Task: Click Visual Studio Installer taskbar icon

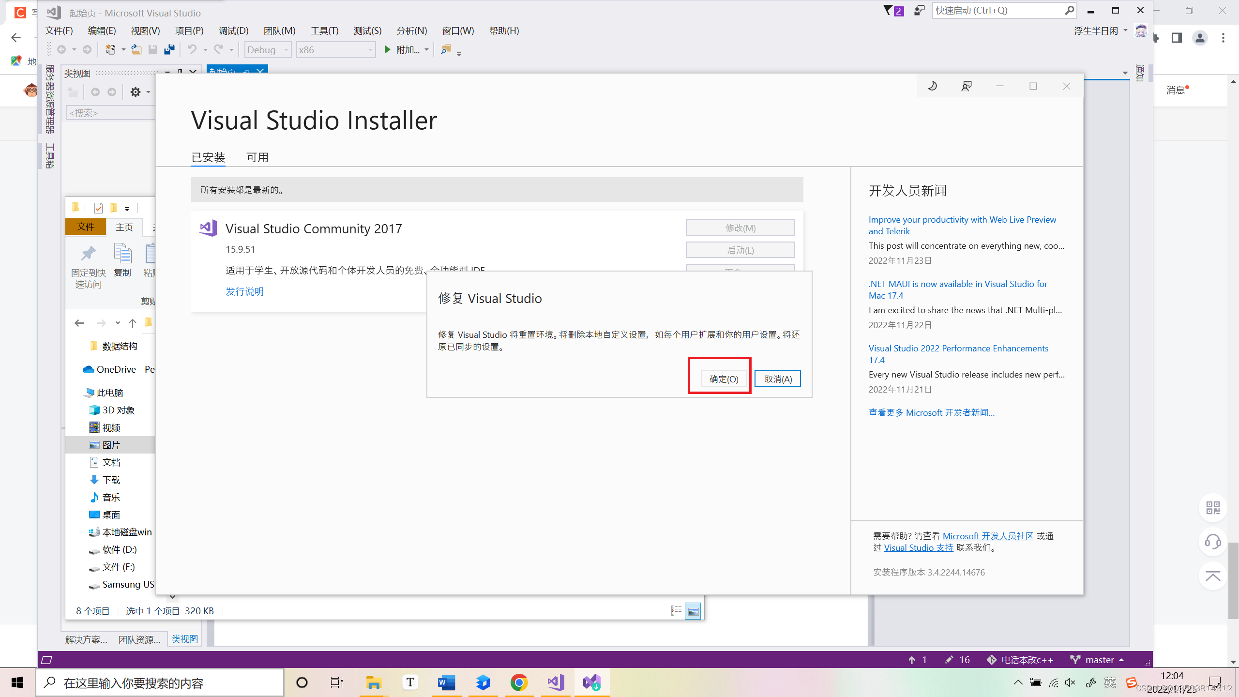Action: 591,682
